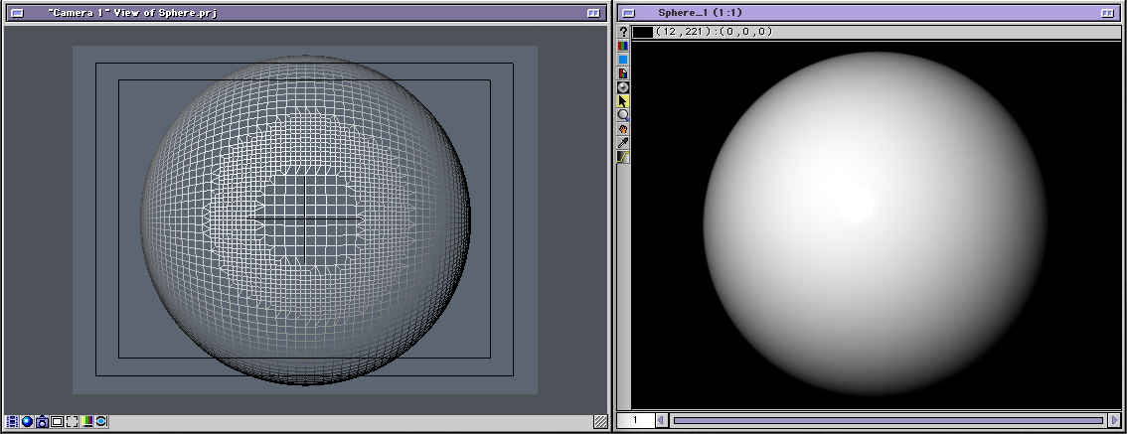Click the blue sphere shading icon
1127x434 pixels.
(27, 422)
